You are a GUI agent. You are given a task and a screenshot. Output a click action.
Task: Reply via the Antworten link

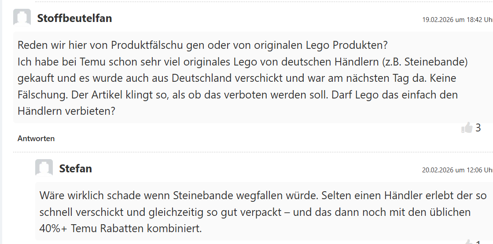(36, 138)
